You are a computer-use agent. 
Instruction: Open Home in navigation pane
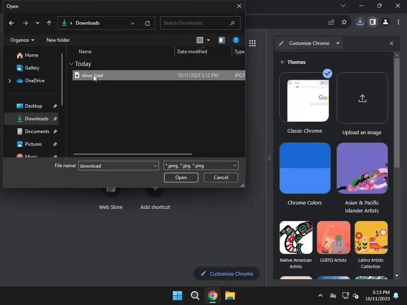(27, 55)
